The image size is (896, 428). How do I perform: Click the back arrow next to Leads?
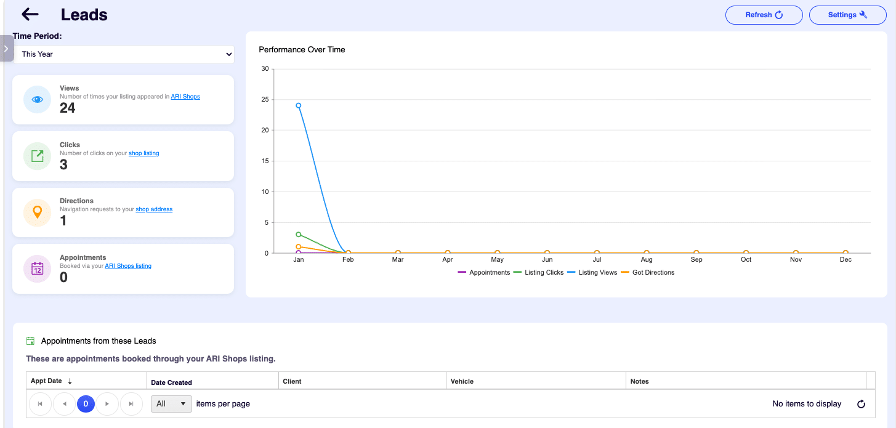(x=30, y=15)
